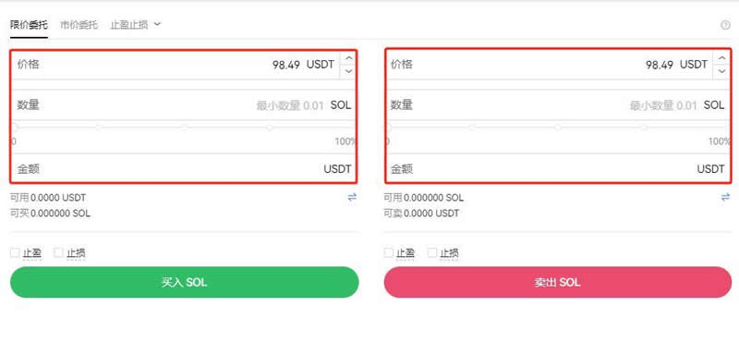Click the red 卖出 SOL button
This screenshot has height=355, width=739.
(x=558, y=282)
